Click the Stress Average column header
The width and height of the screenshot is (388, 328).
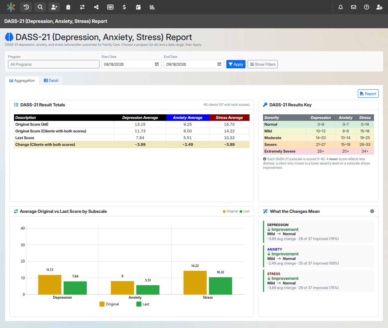[x=229, y=118]
